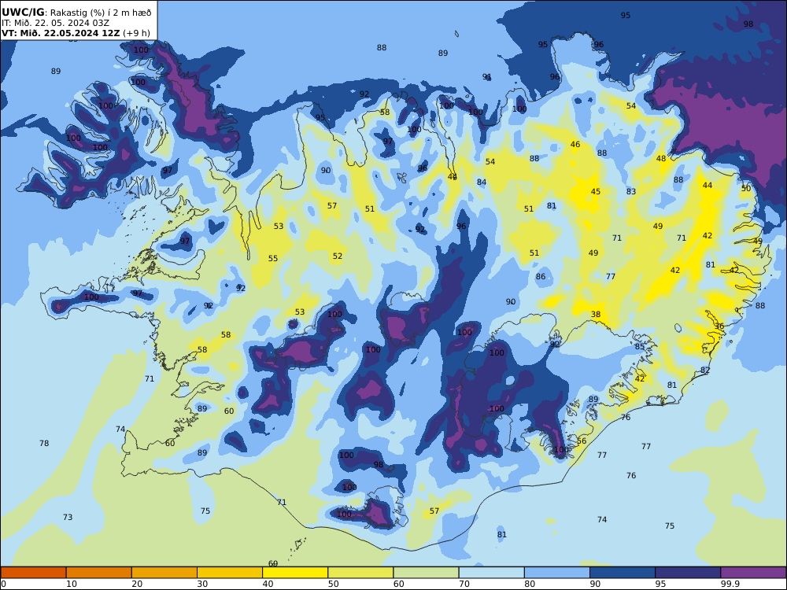787x590 pixels.
Task: Click the 20–30 legend color swatch
Action: pos(164,573)
